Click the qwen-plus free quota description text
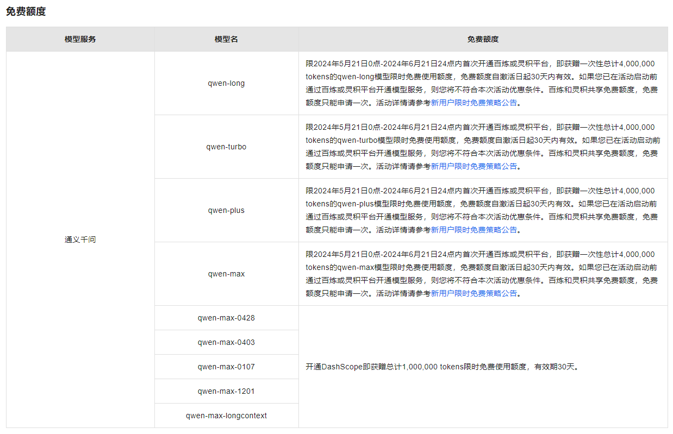 point(483,210)
